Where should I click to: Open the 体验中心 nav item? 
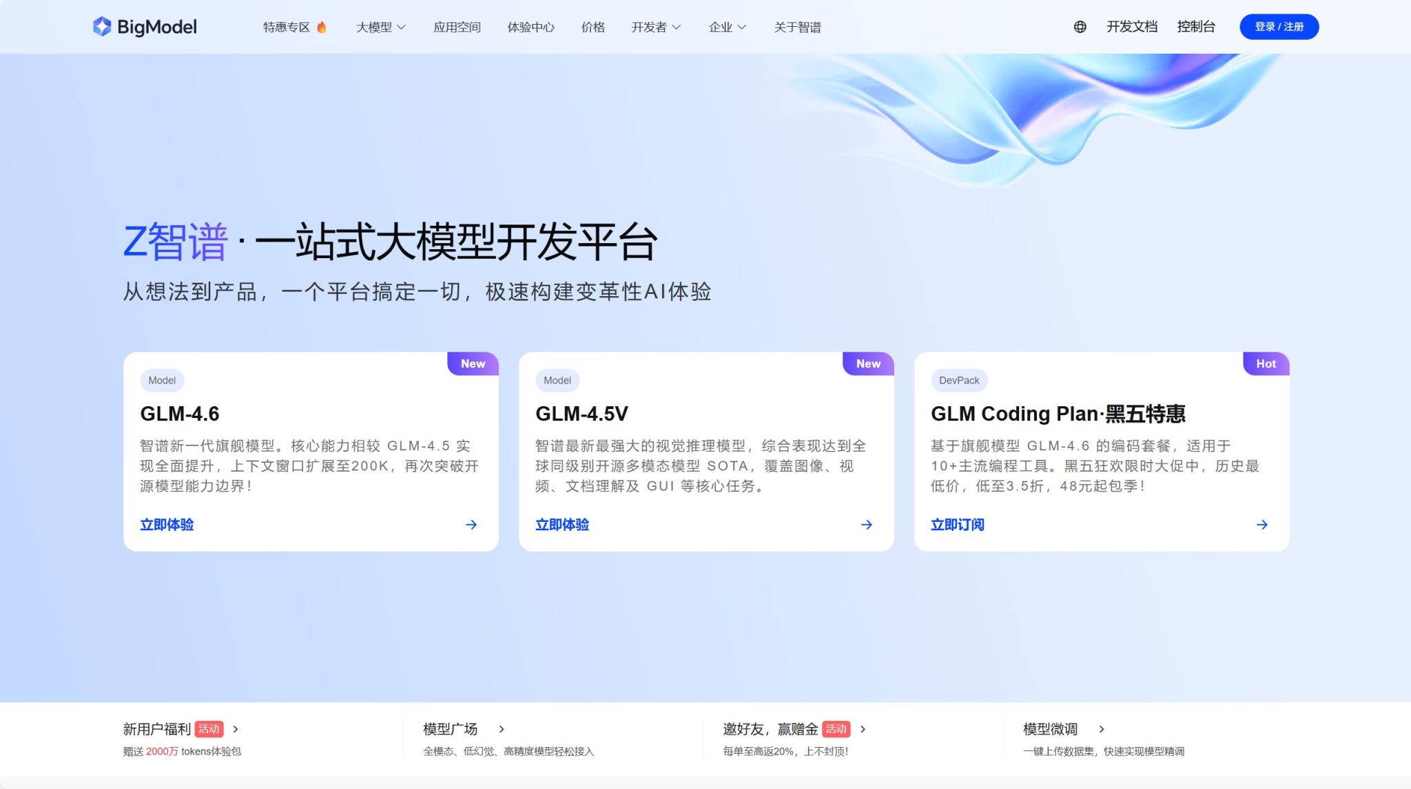[531, 27]
